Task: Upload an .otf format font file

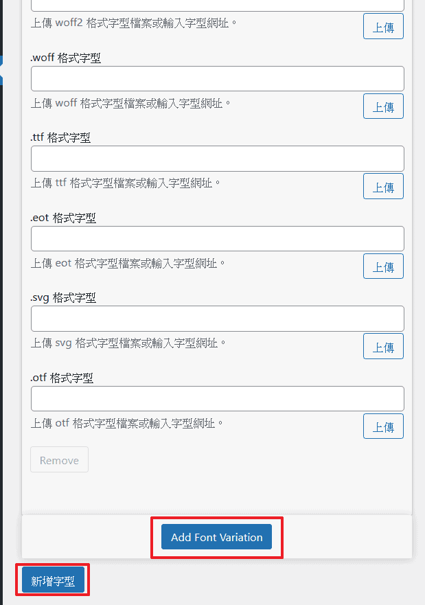Action: tap(383, 426)
